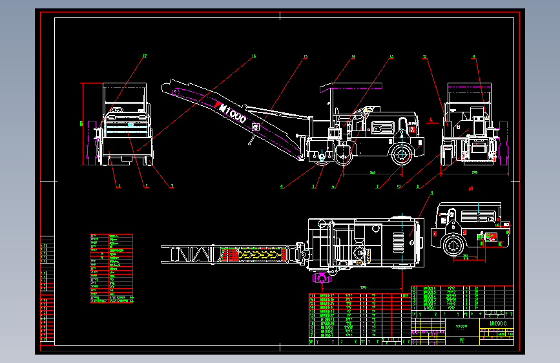The width and height of the screenshot is (560, 363).
Task: Select callout number 9 above detail view
Action: click(x=432, y=193)
